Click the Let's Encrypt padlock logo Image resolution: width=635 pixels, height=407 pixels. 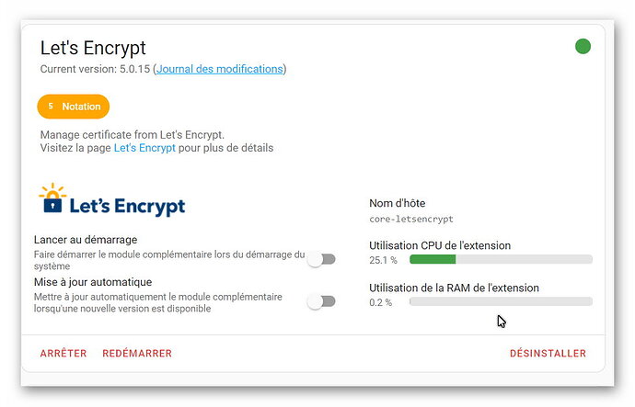52,198
